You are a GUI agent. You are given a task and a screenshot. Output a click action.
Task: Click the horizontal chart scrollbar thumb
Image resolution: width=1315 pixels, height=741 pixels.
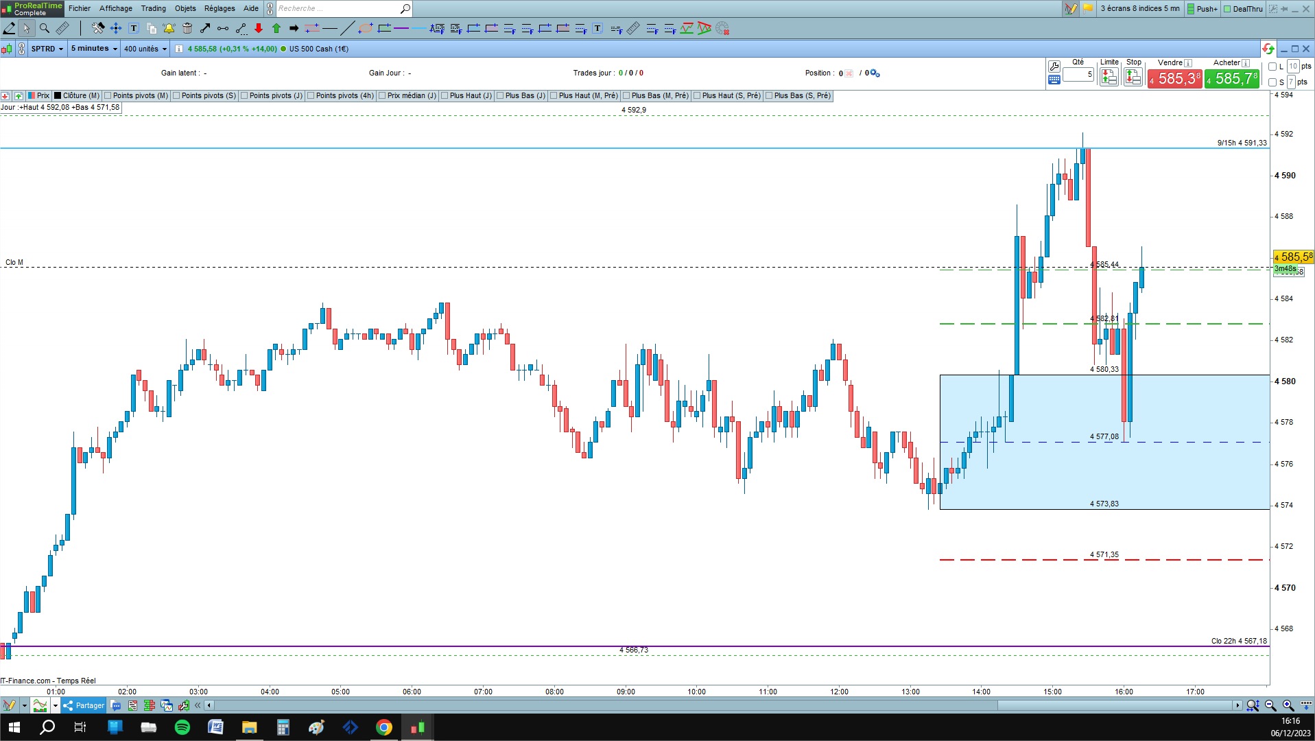pyautogui.click(x=1115, y=705)
